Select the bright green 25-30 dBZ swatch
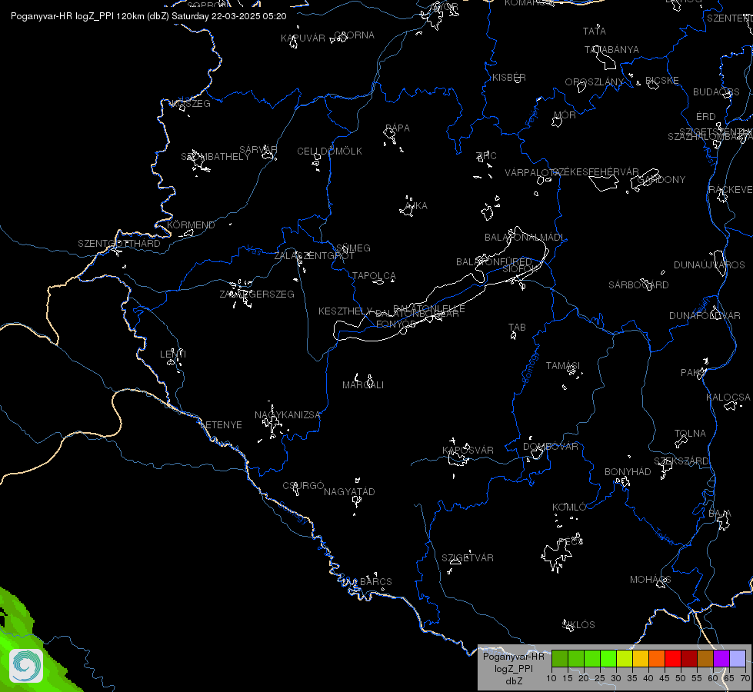 pos(608,658)
